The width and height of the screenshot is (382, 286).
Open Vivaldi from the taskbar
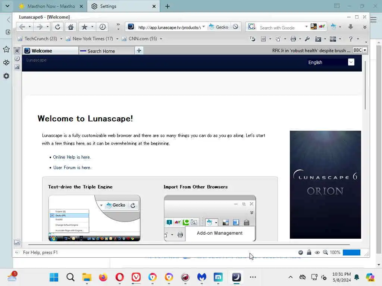point(136,277)
